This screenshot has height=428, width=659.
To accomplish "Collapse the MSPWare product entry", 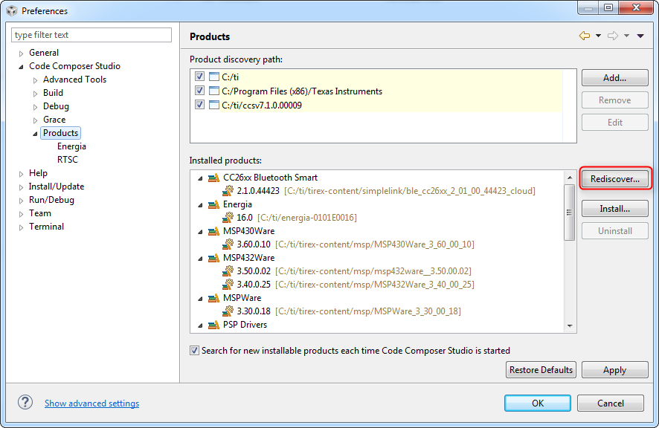I will coord(199,298).
